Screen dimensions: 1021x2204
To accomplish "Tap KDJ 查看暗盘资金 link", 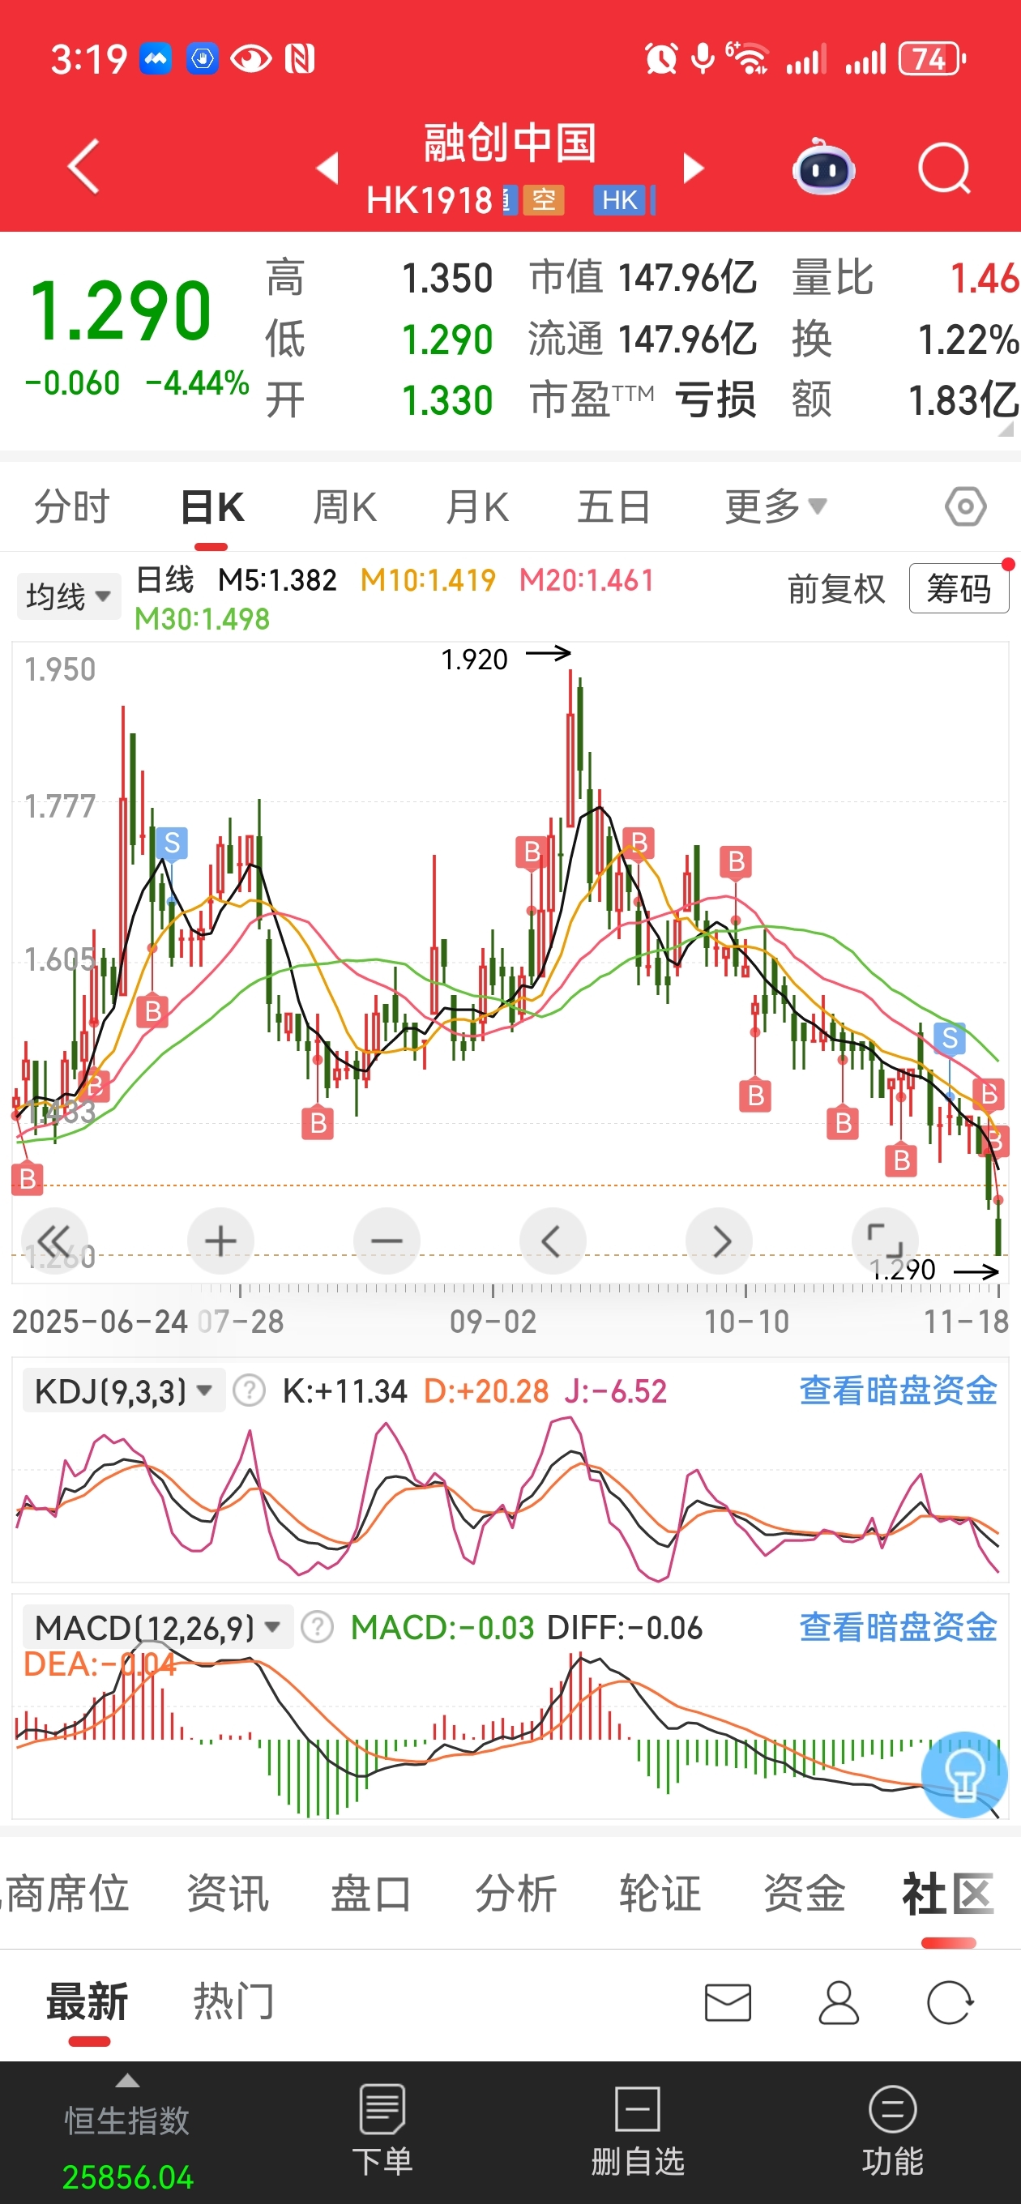I will click(898, 1390).
